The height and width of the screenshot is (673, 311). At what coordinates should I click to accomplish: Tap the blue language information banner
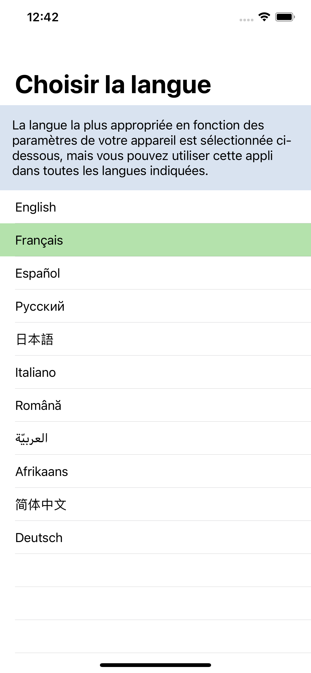click(x=155, y=148)
